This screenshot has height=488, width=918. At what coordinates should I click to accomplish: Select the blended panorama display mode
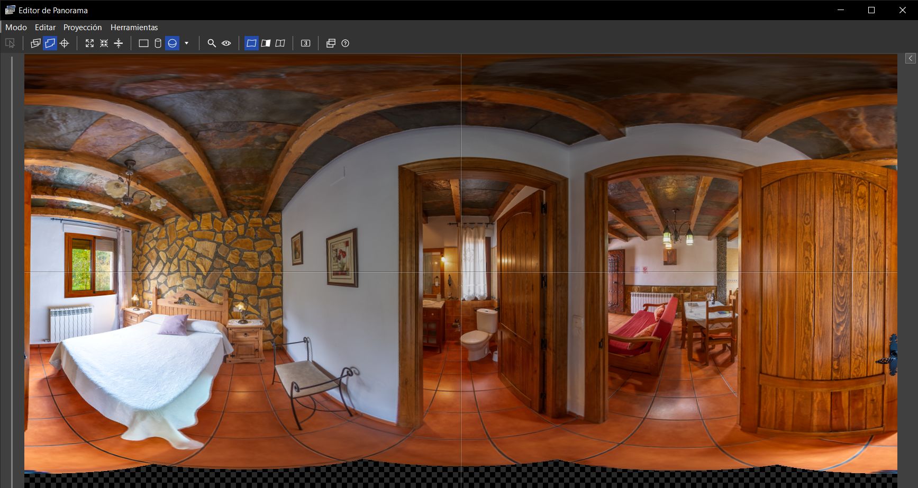pyautogui.click(x=251, y=43)
